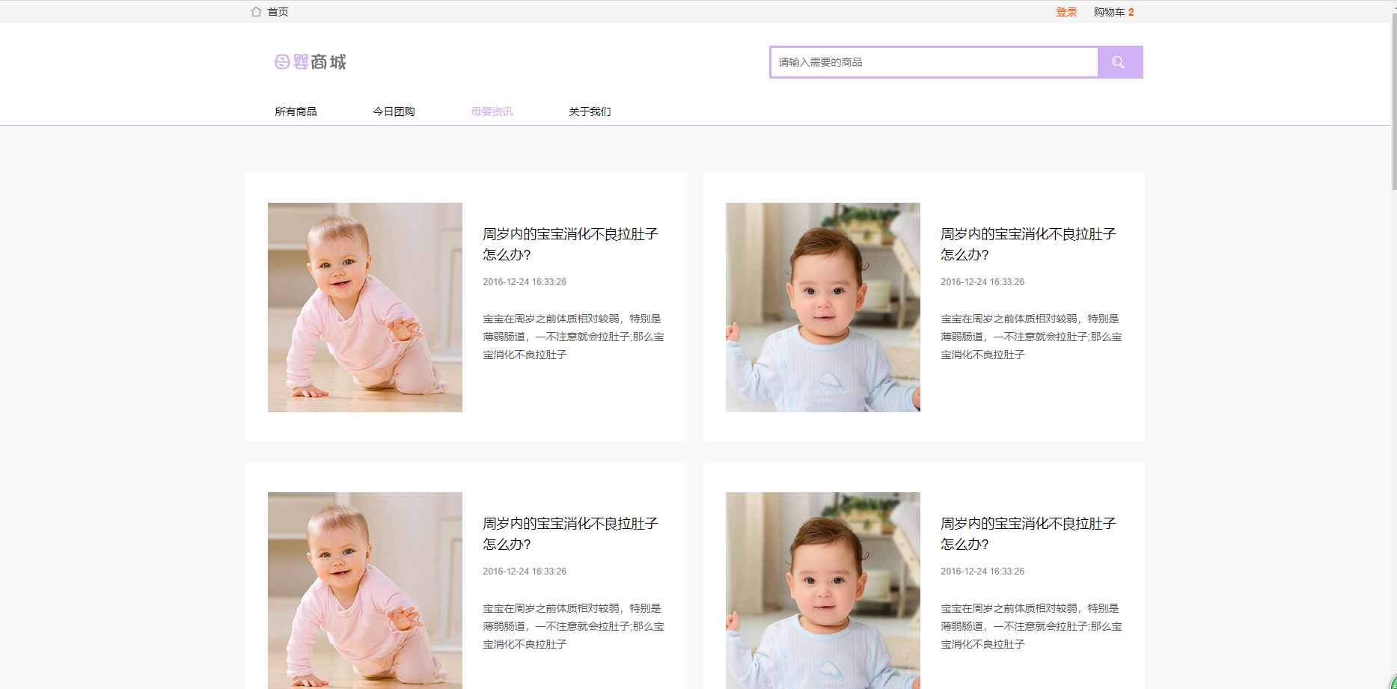Click bottom-right article date 2016-12-24 16:33:26
Viewport: 1397px width, 689px height.
tap(982, 572)
